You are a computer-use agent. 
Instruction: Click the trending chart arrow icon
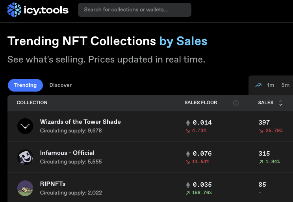[x=258, y=85]
